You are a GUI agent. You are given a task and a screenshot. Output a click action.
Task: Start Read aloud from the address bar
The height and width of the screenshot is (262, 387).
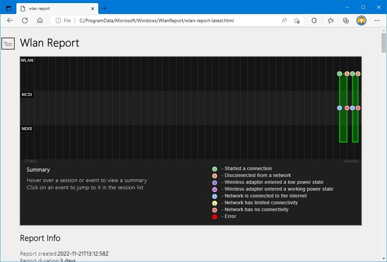(x=284, y=20)
